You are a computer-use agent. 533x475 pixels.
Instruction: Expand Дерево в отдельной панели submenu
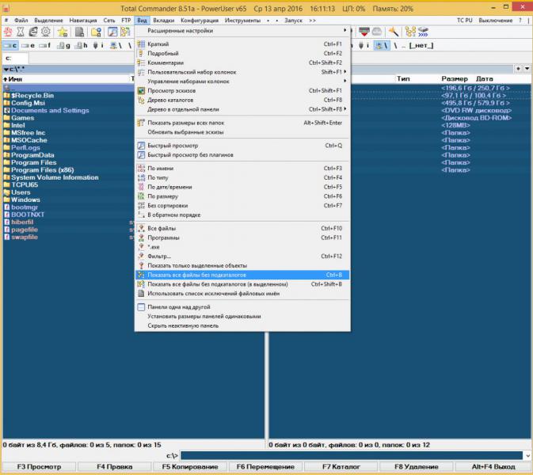[242, 109]
